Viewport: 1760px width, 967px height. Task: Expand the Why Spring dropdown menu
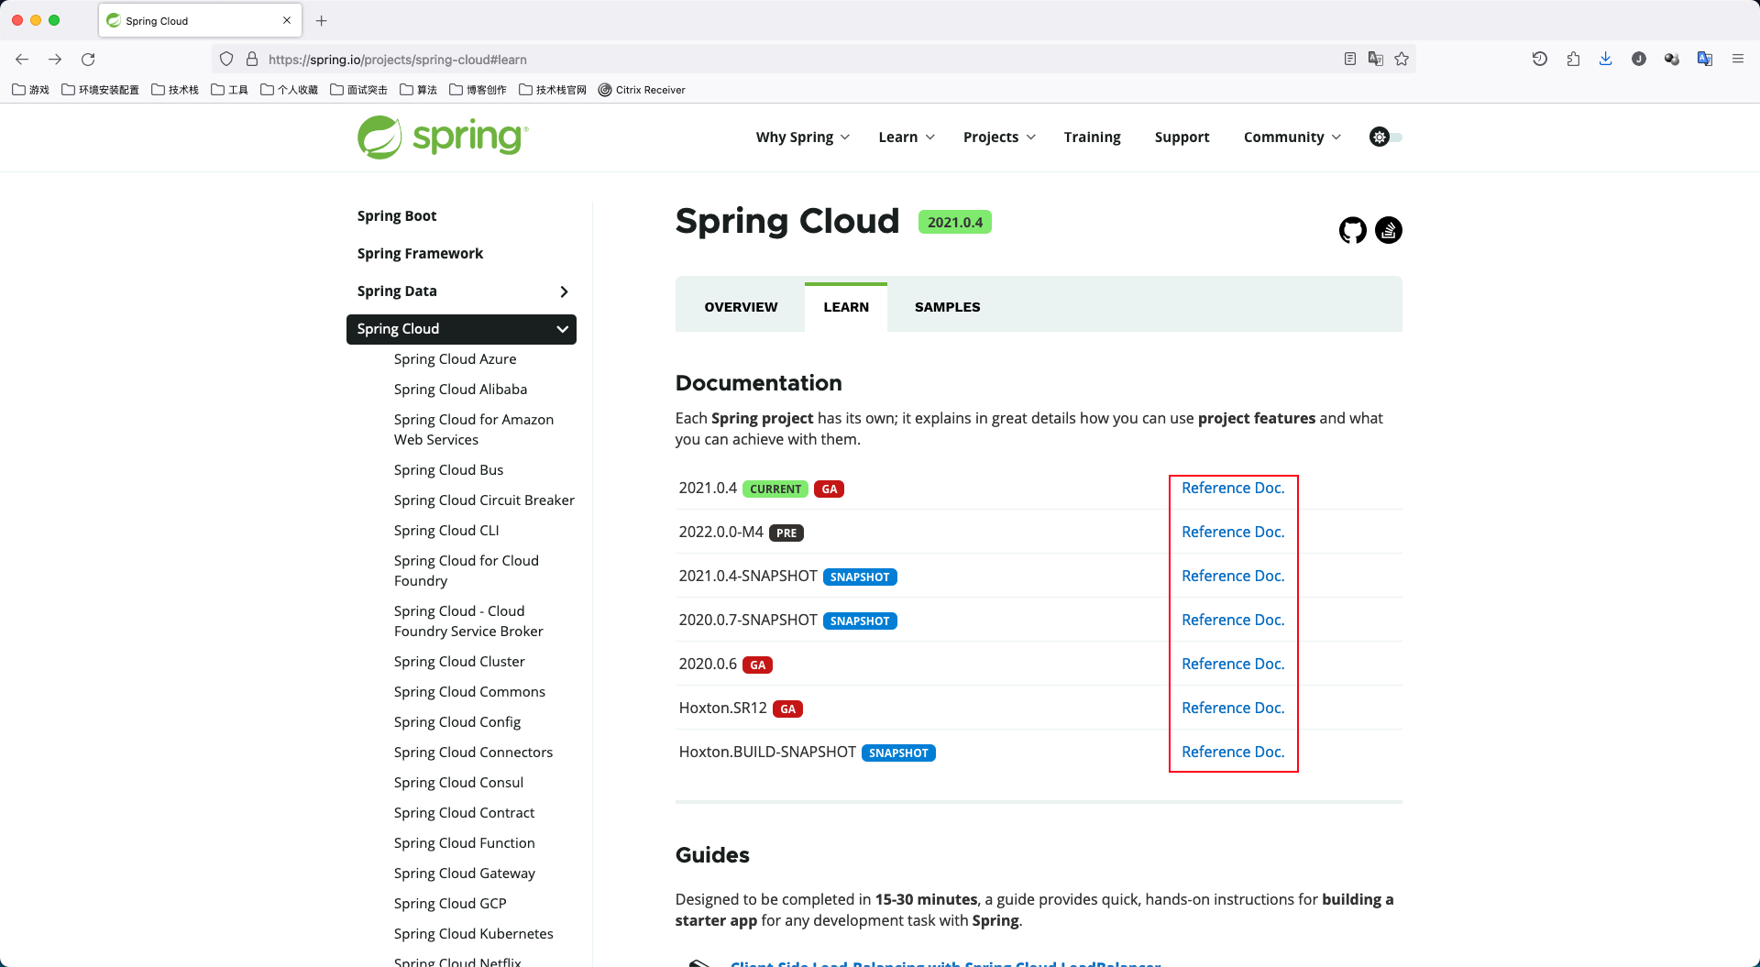click(803, 137)
